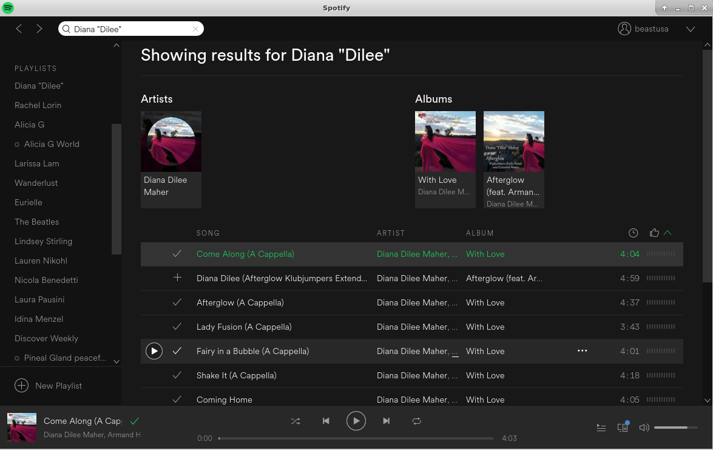Click the sidebar scroll-up arrow
The height and width of the screenshot is (450, 713).
pyautogui.click(x=117, y=45)
